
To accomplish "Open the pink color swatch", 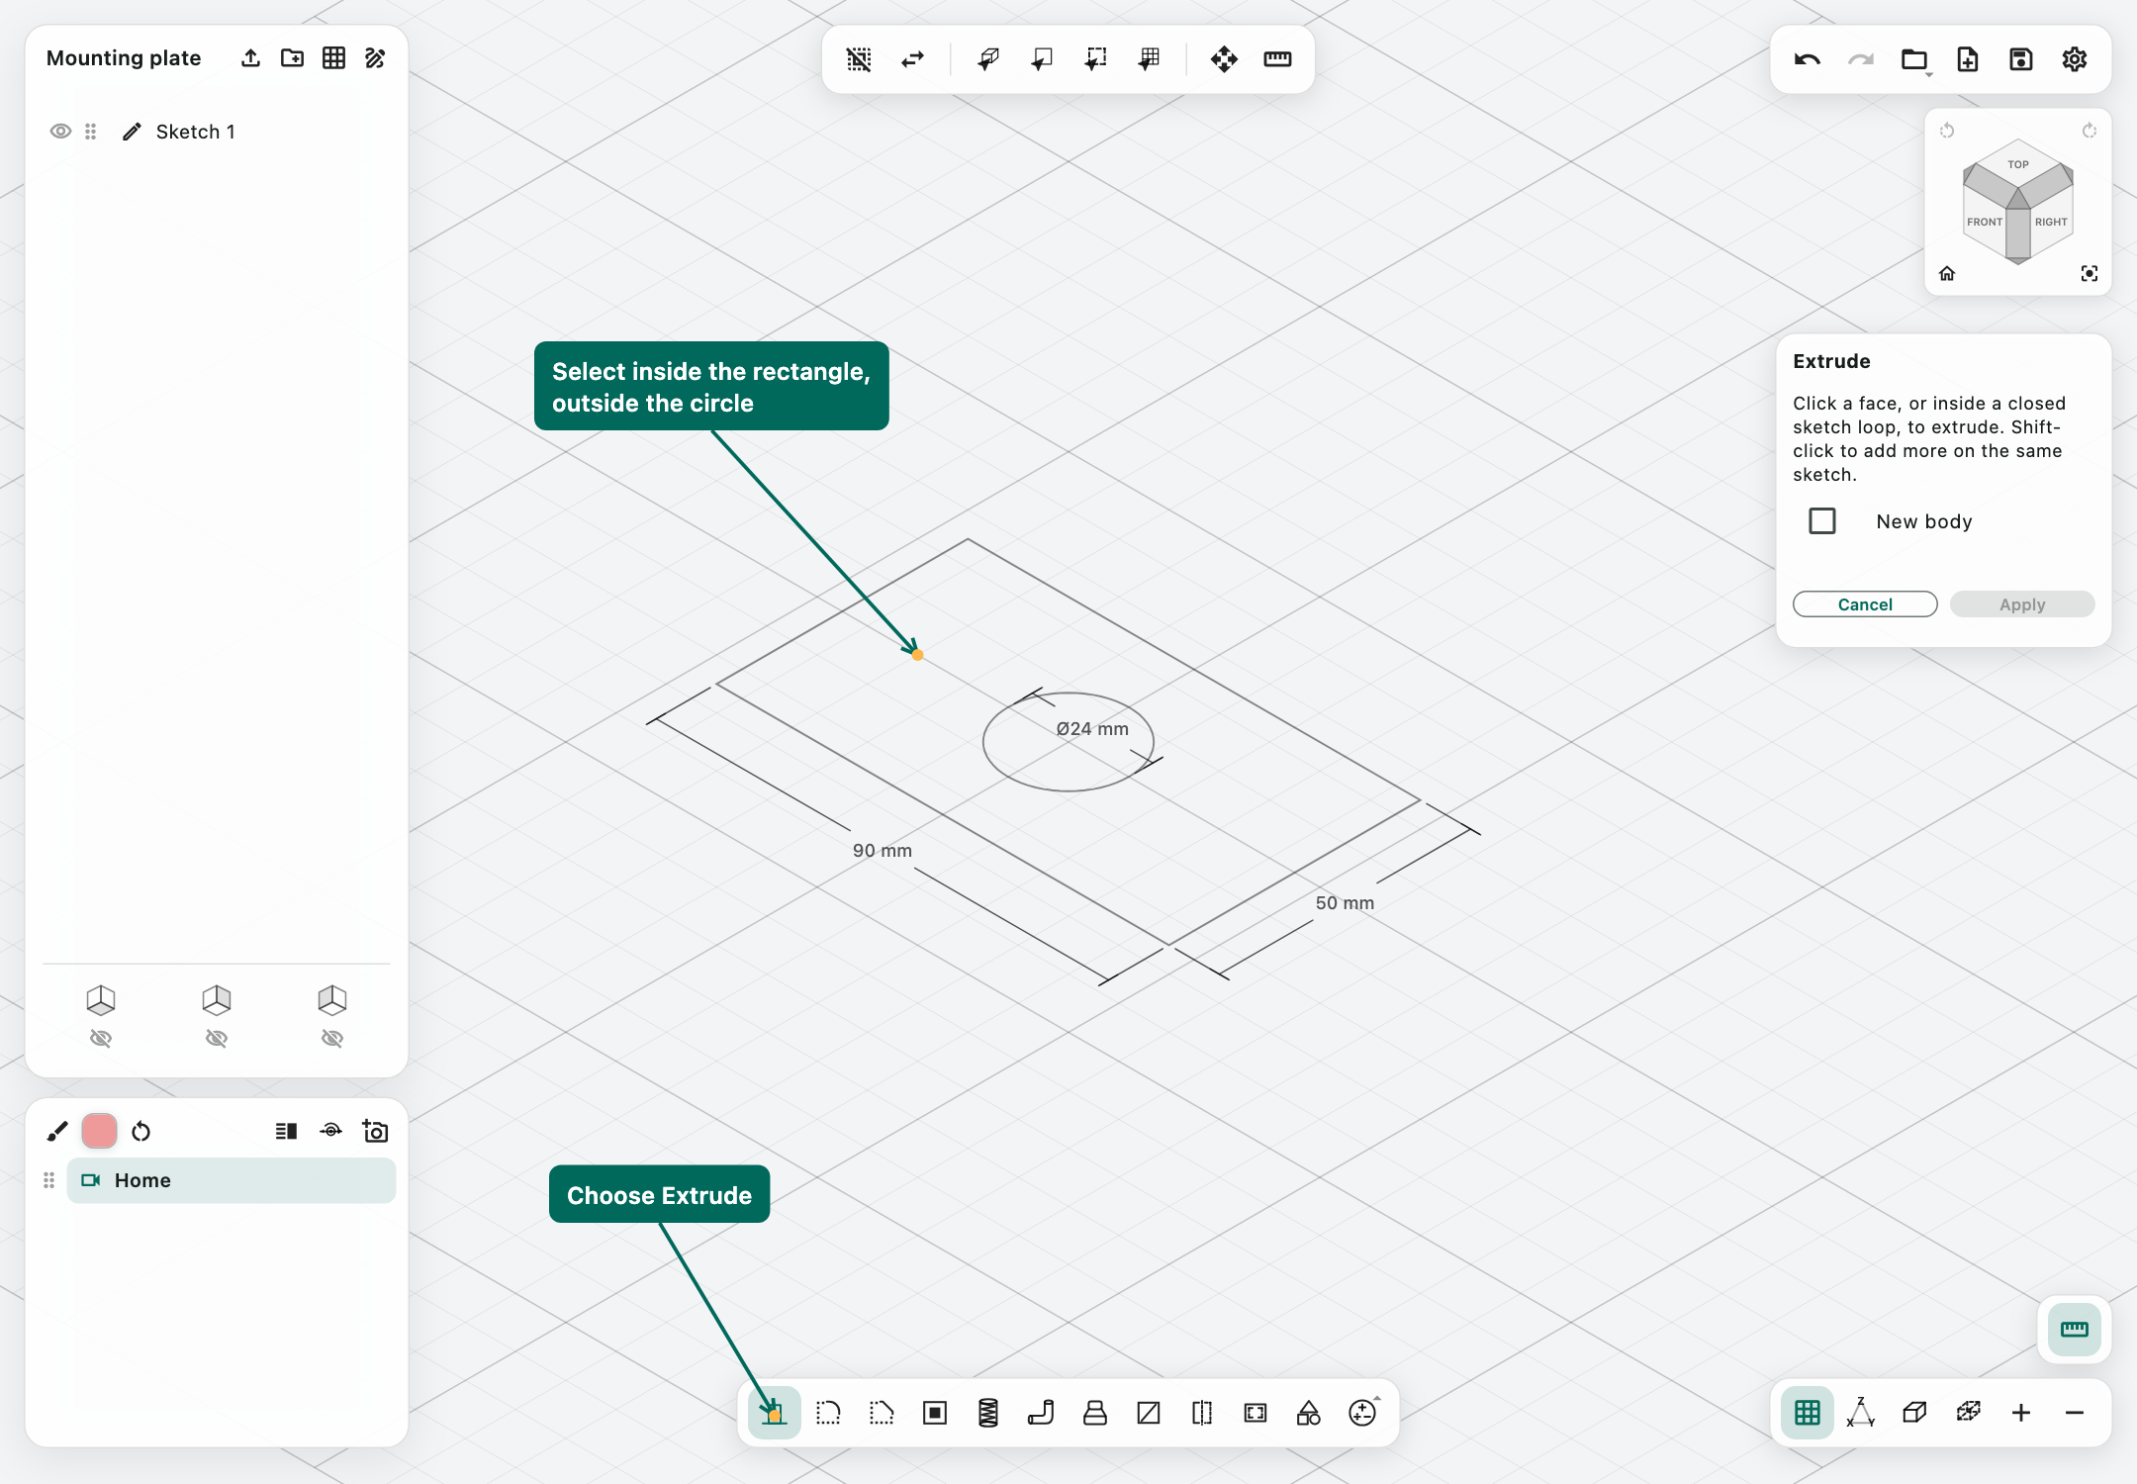I will click(99, 1131).
